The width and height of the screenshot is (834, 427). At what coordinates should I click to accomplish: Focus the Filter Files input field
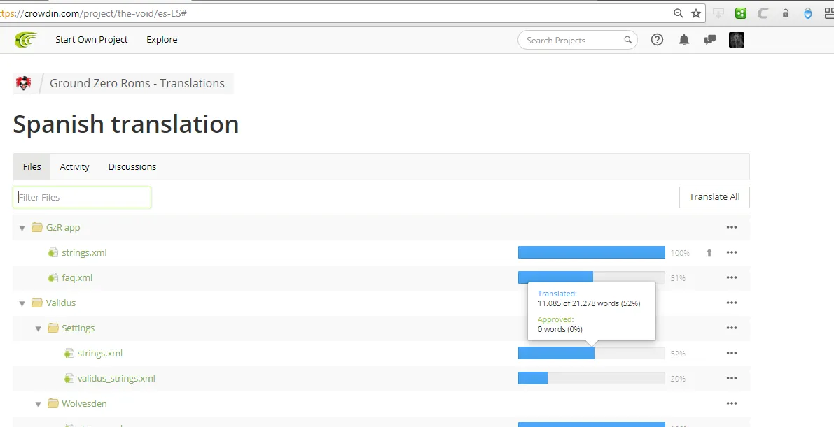82,197
